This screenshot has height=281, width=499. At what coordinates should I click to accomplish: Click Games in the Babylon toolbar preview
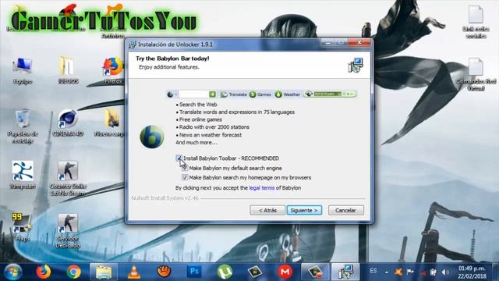(x=260, y=94)
